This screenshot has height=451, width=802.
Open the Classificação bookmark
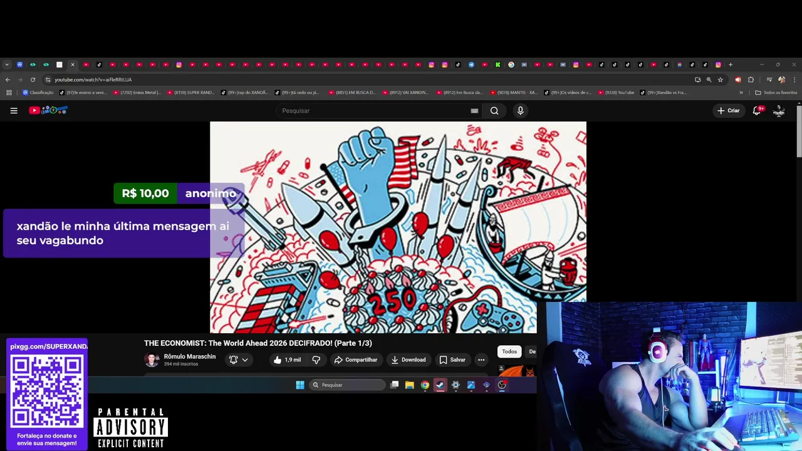[x=38, y=93]
